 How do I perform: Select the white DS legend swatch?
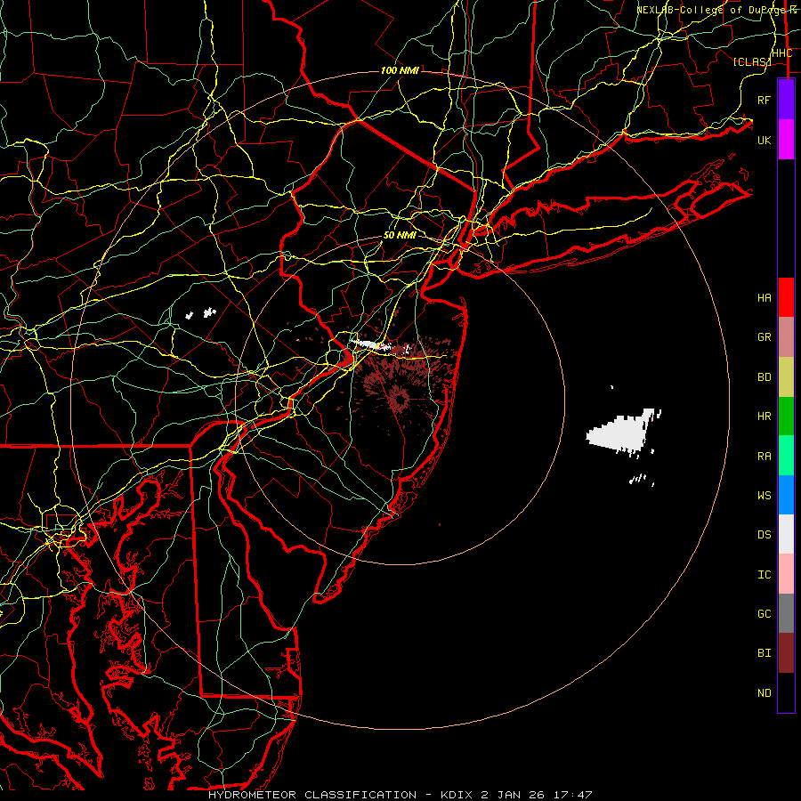click(x=786, y=534)
